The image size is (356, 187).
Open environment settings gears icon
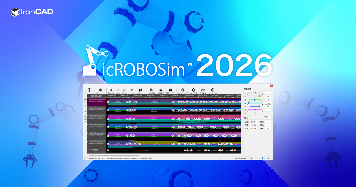203,90
